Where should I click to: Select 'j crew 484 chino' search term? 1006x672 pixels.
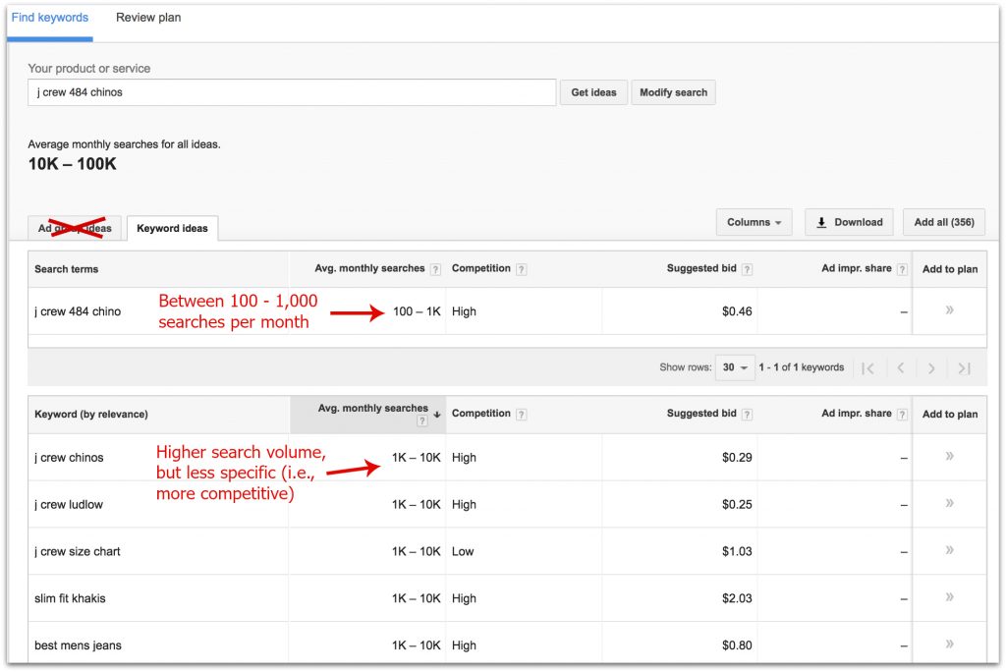(78, 311)
